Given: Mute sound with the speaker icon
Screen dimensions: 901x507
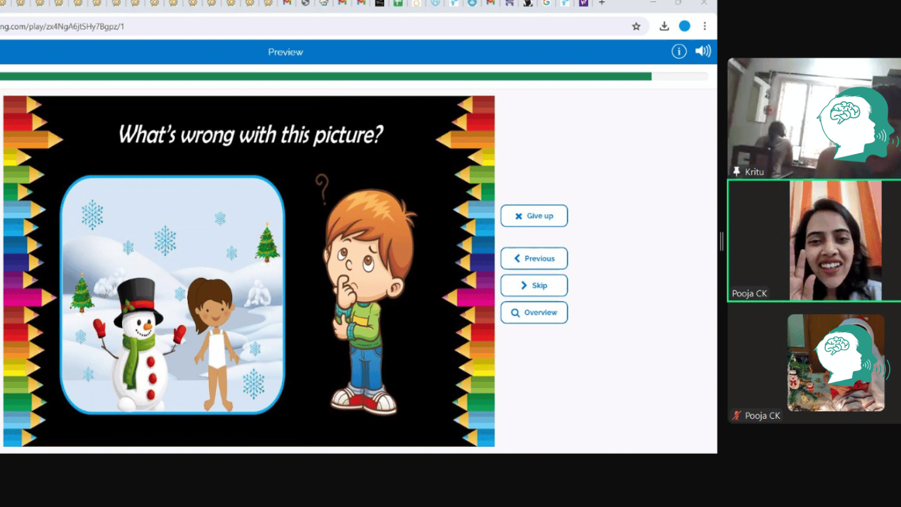Looking at the screenshot, I should (703, 51).
